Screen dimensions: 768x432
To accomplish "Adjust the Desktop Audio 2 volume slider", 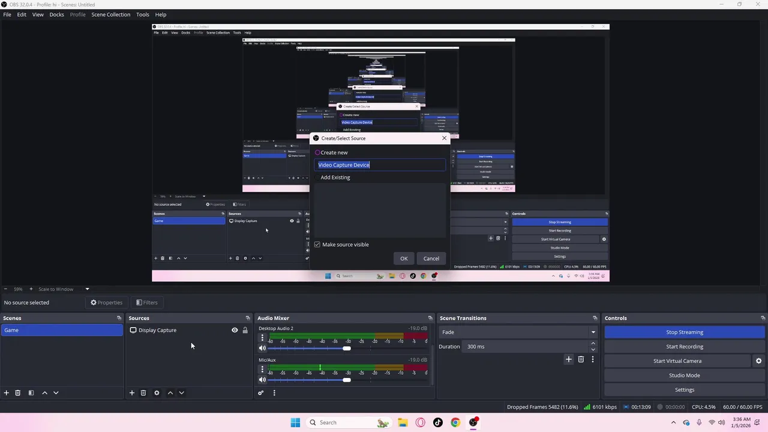I will pyautogui.click(x=346, y=348).
